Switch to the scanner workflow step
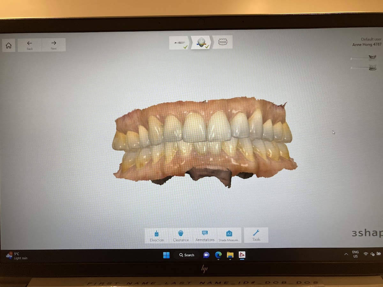 180,43
